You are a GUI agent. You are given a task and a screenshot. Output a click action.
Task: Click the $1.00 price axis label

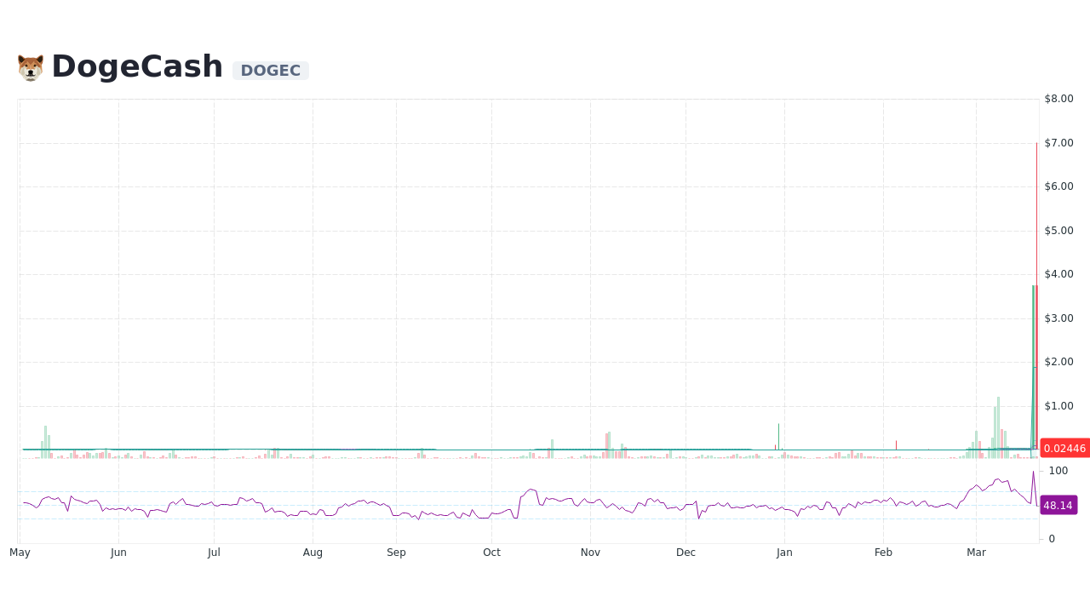(x=1057, y=406)
